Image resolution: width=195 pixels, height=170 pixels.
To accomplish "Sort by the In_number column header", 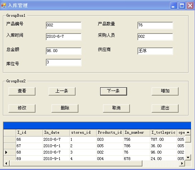I will coord(137,133).
